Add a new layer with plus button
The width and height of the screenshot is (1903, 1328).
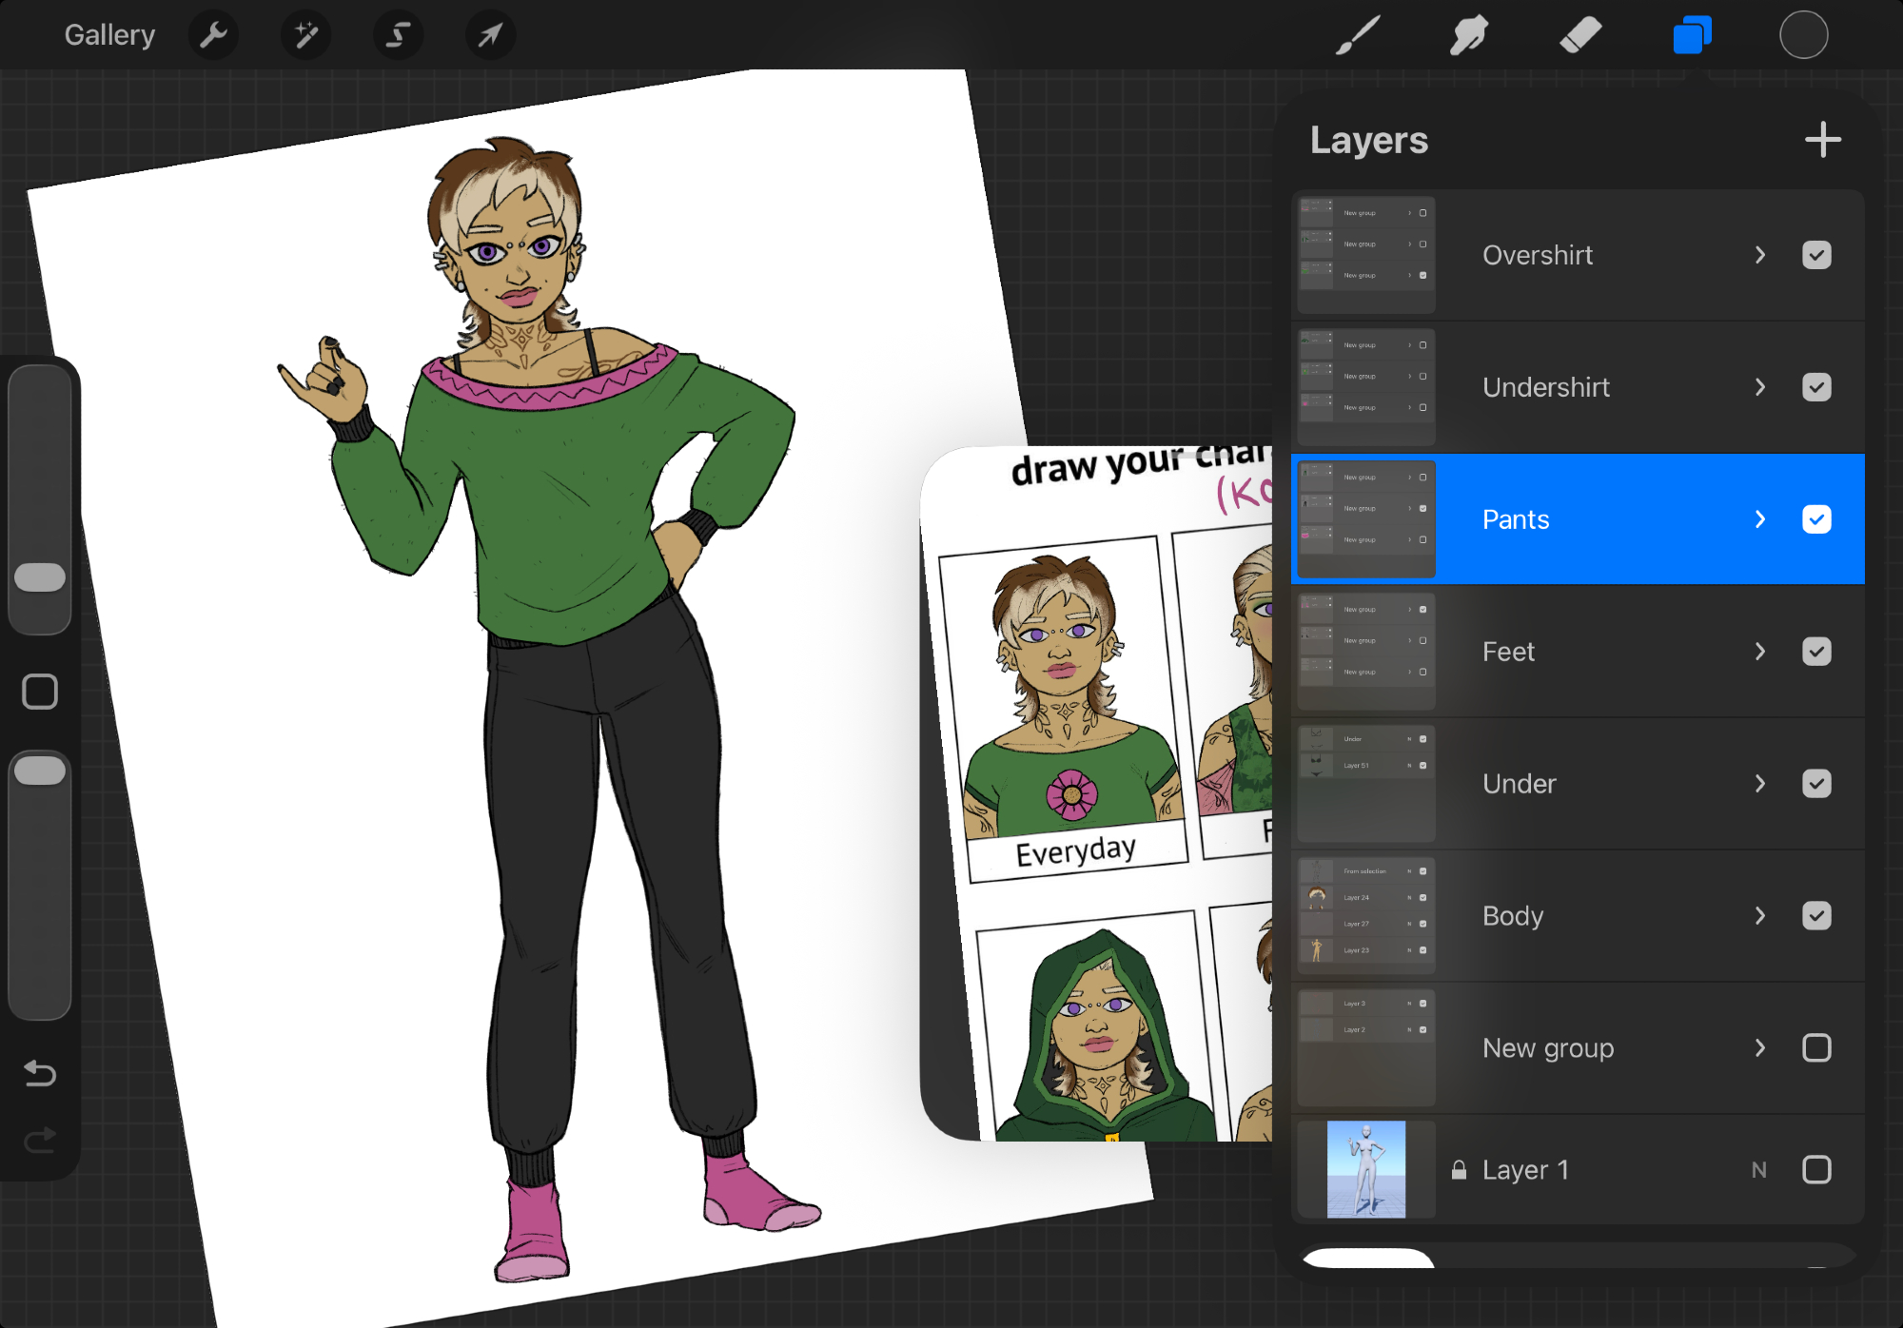point(1822,140)
